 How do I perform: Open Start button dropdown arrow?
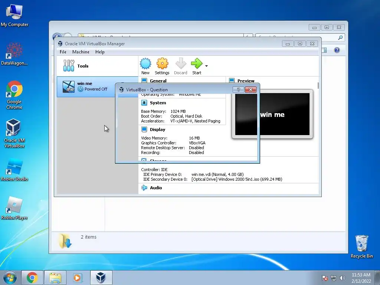pyautogui.click(x=206, y=66)
